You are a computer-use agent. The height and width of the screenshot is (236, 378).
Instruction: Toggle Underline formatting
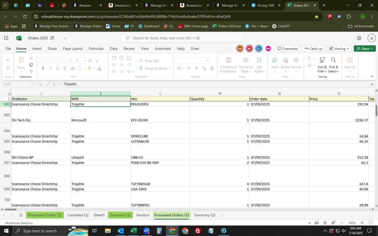click(57, 68)
